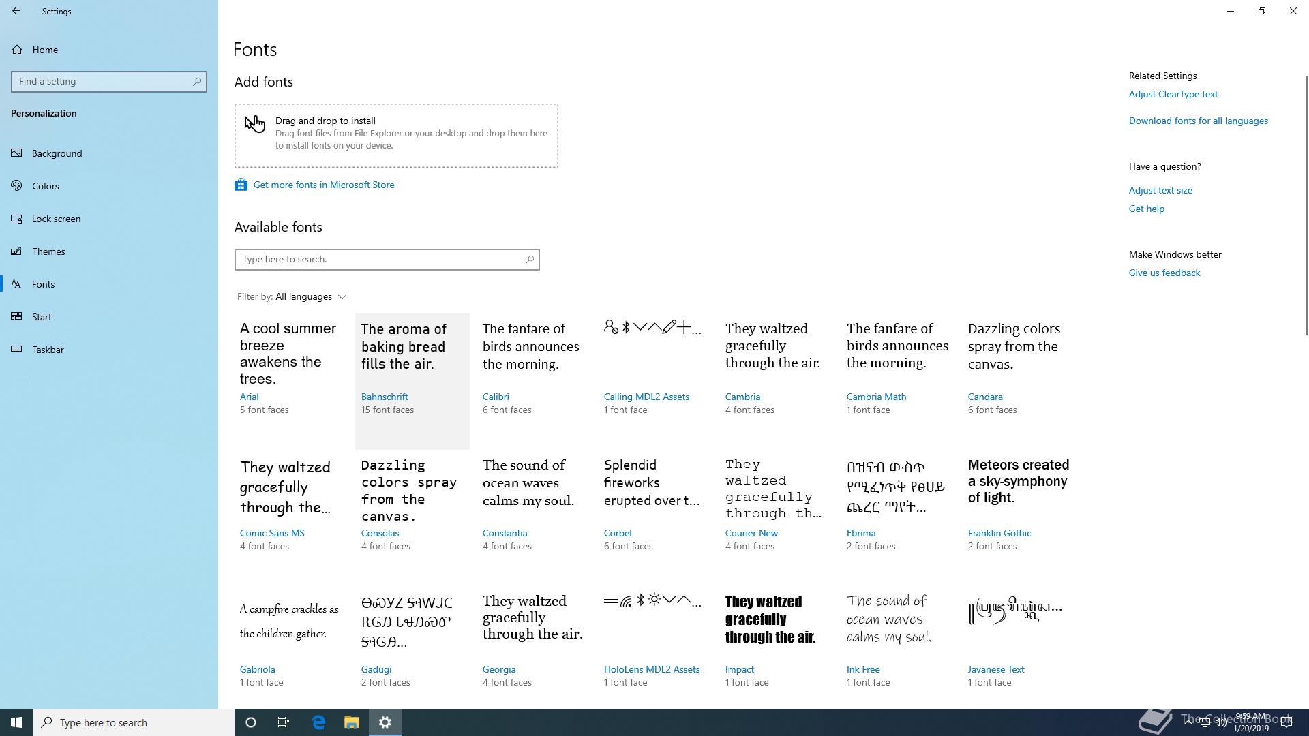Click the back arrow in Settings
1309x736 pixels.
[16, 11]
